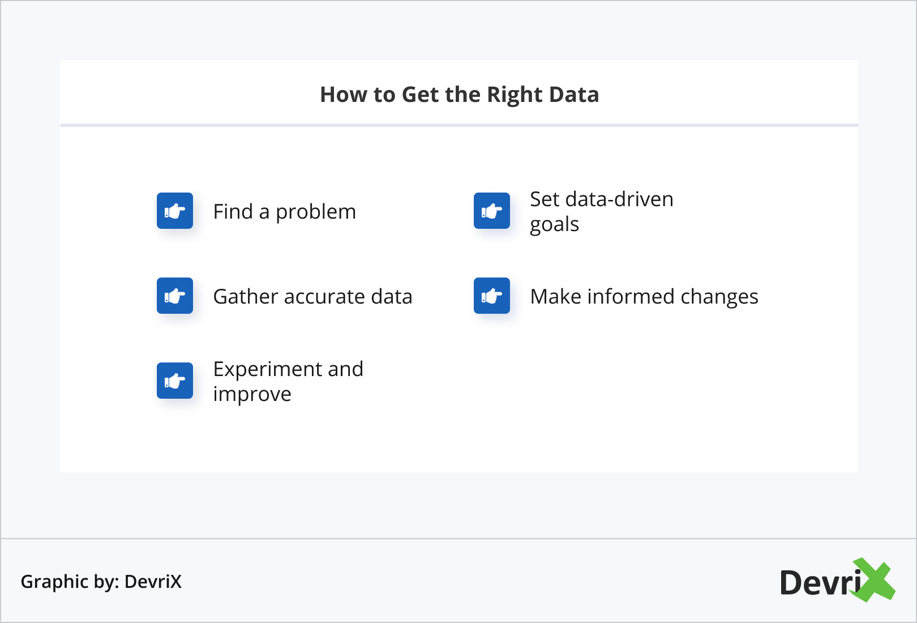Screen dimensions: 917x623
Task: Select the hand icon beside 'Gather accurate data'
Action: point(175,296)
